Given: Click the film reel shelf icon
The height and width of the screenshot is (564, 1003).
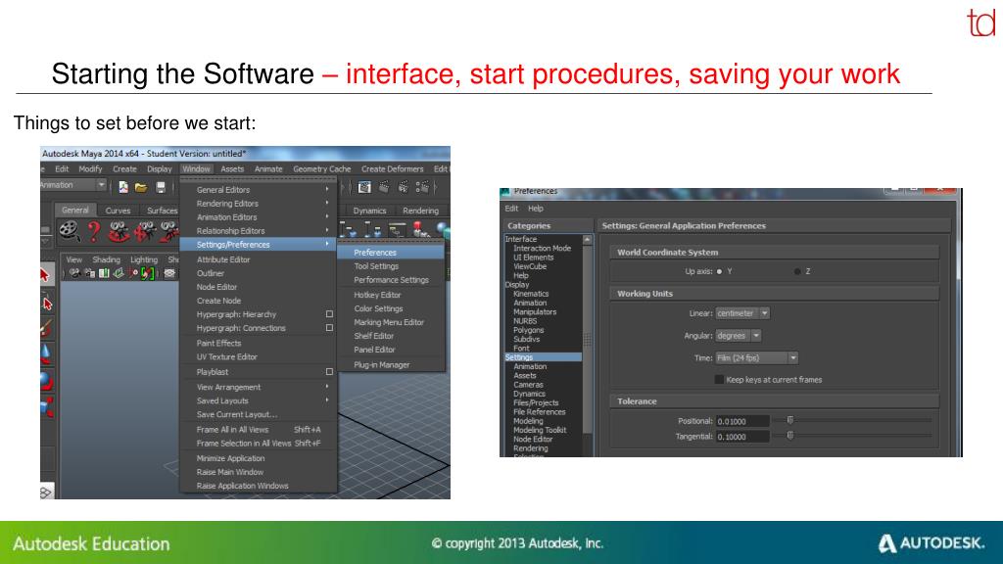Looking at the screenshot, I should click(x=70, y=231).
